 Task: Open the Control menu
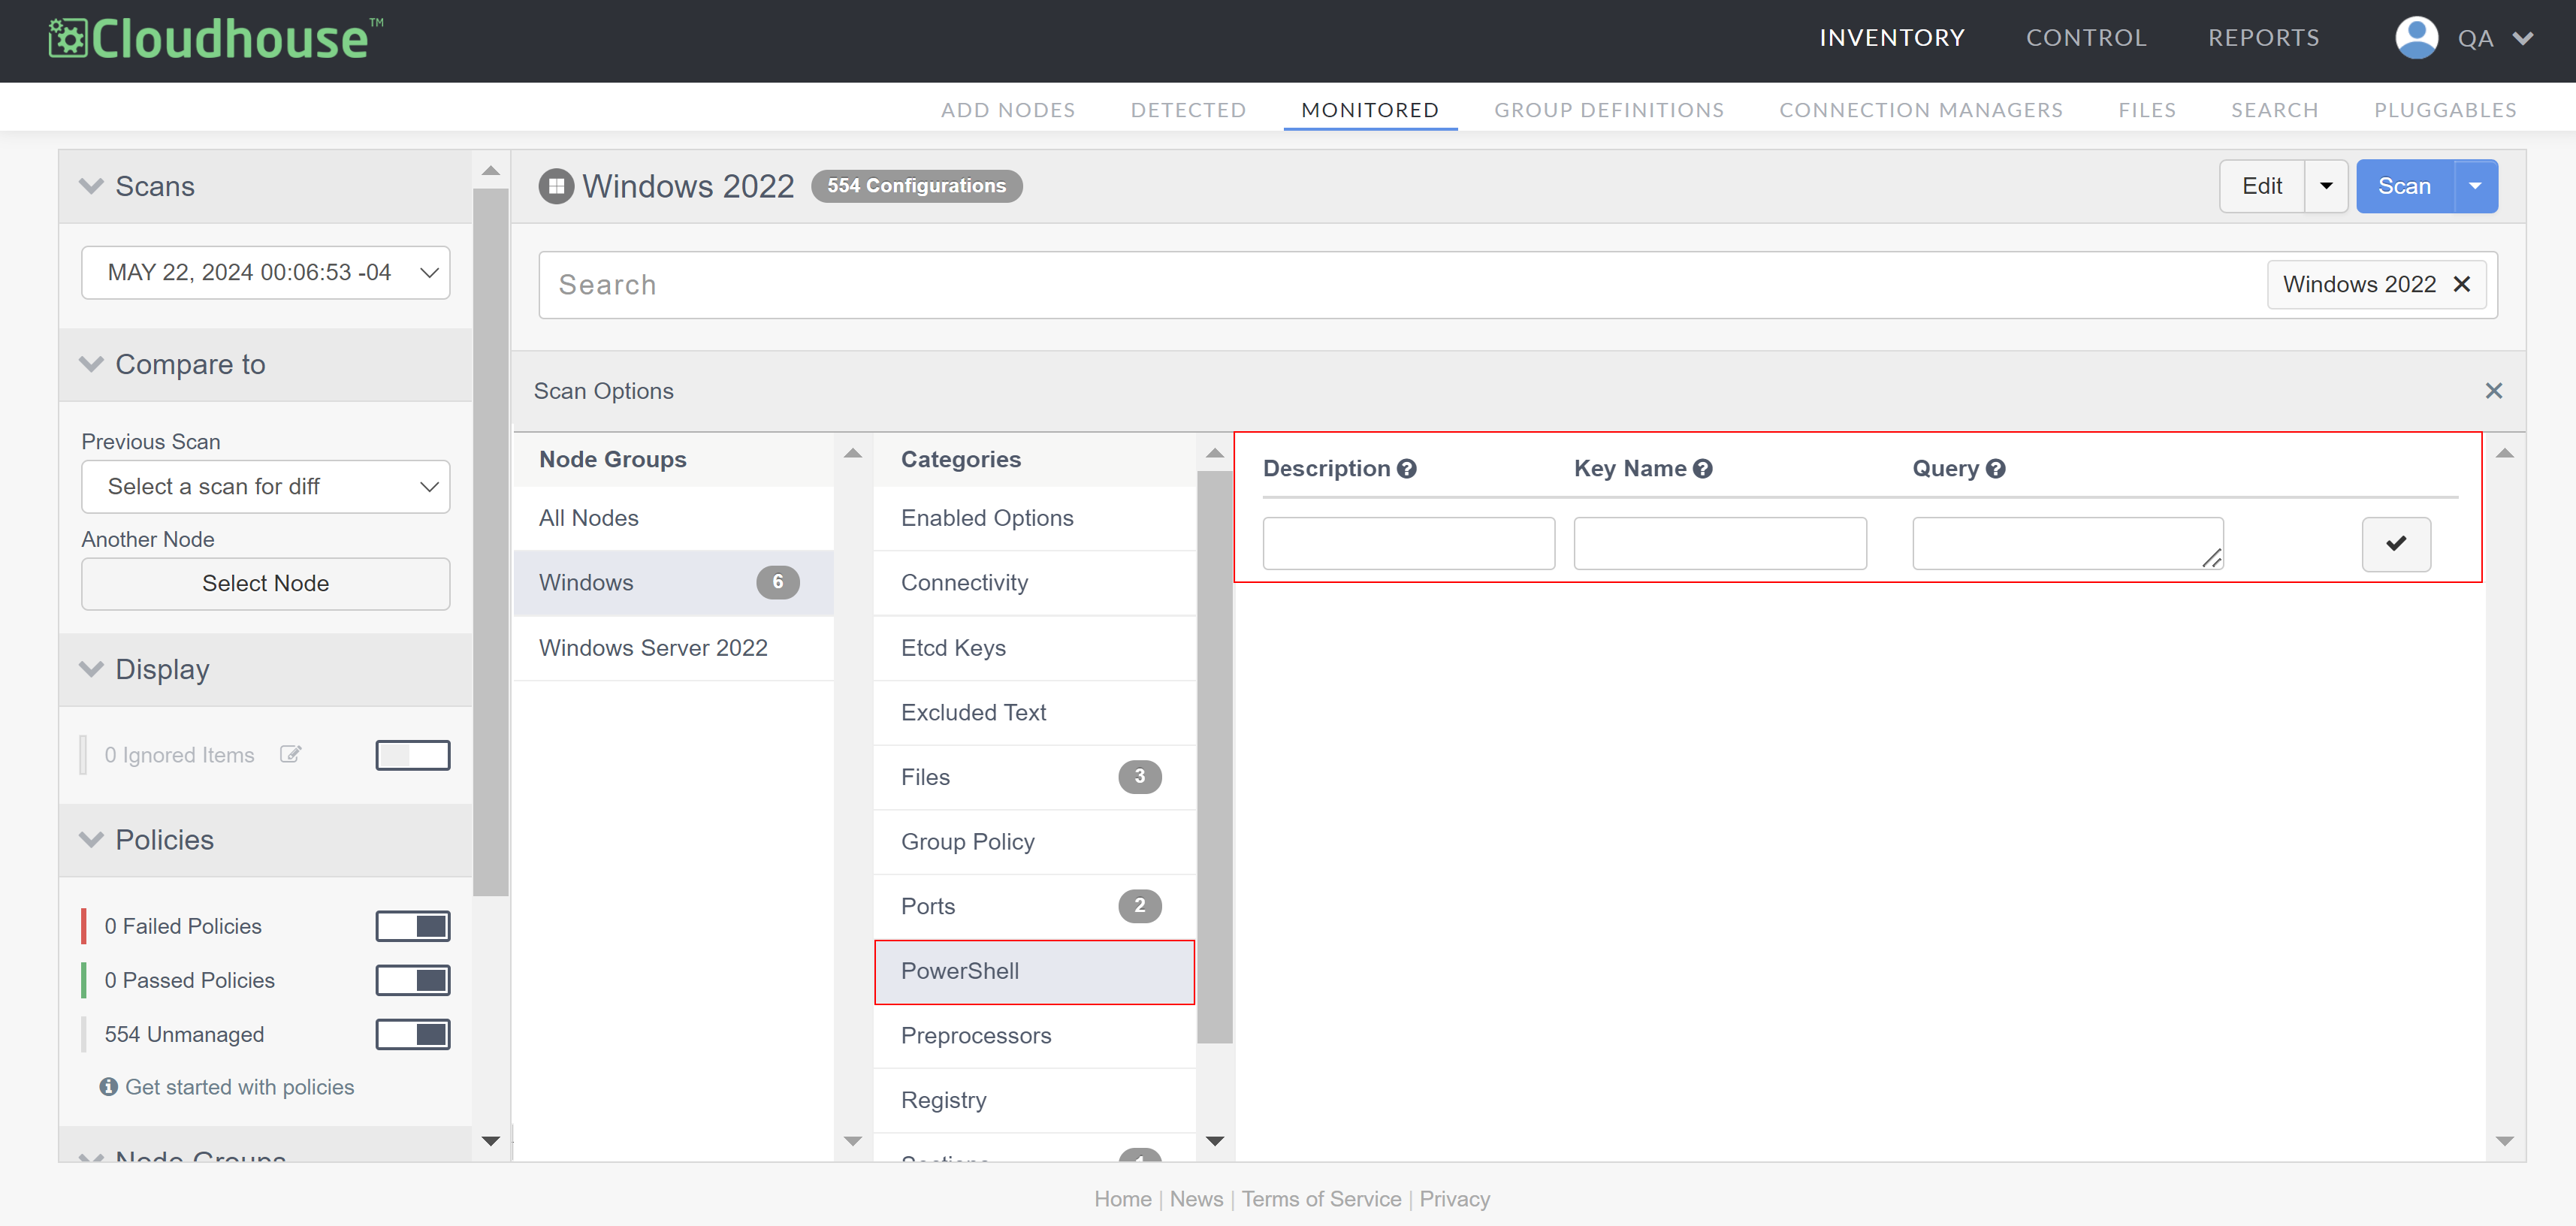click(x=2086, y=38)
